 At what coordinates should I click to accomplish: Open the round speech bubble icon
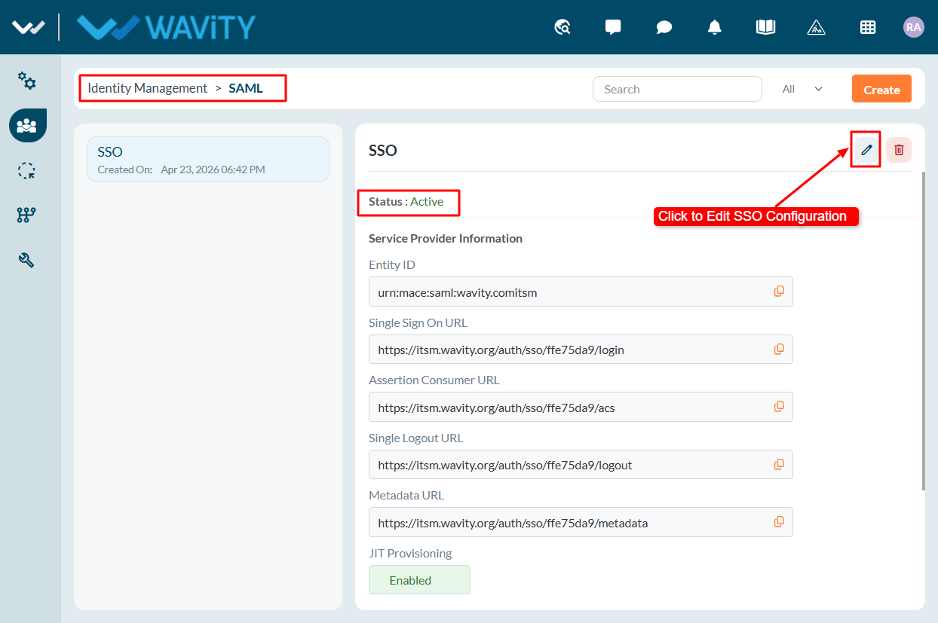coord(664,27)
